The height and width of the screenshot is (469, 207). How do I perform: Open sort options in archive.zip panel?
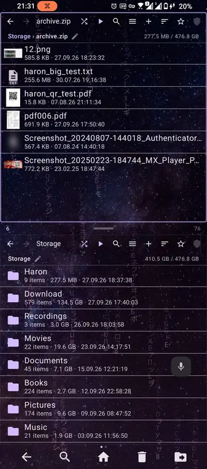(x=164, y=21)
